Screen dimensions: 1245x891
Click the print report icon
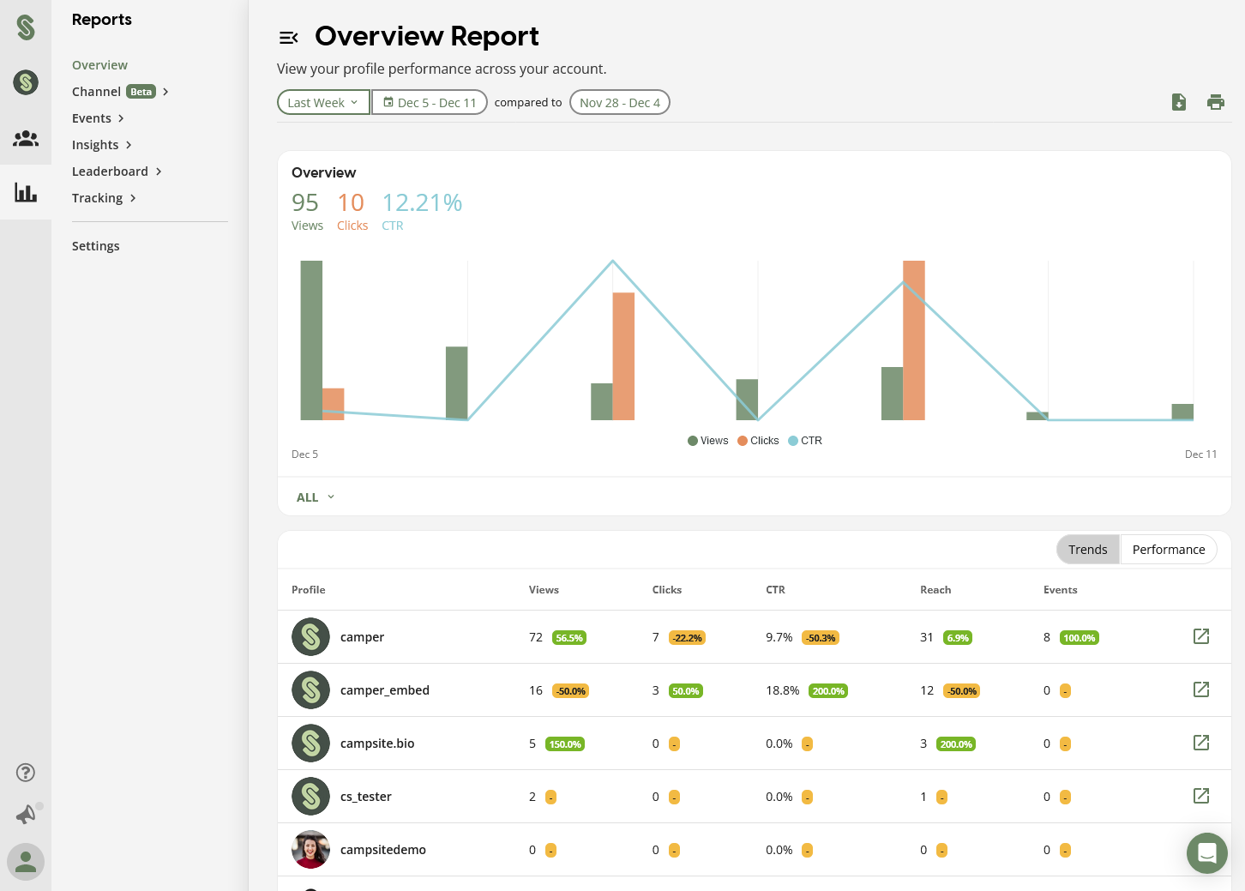(1216, 102)
